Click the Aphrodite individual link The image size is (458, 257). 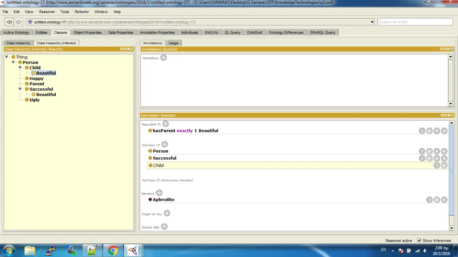[x=164, y=200]
